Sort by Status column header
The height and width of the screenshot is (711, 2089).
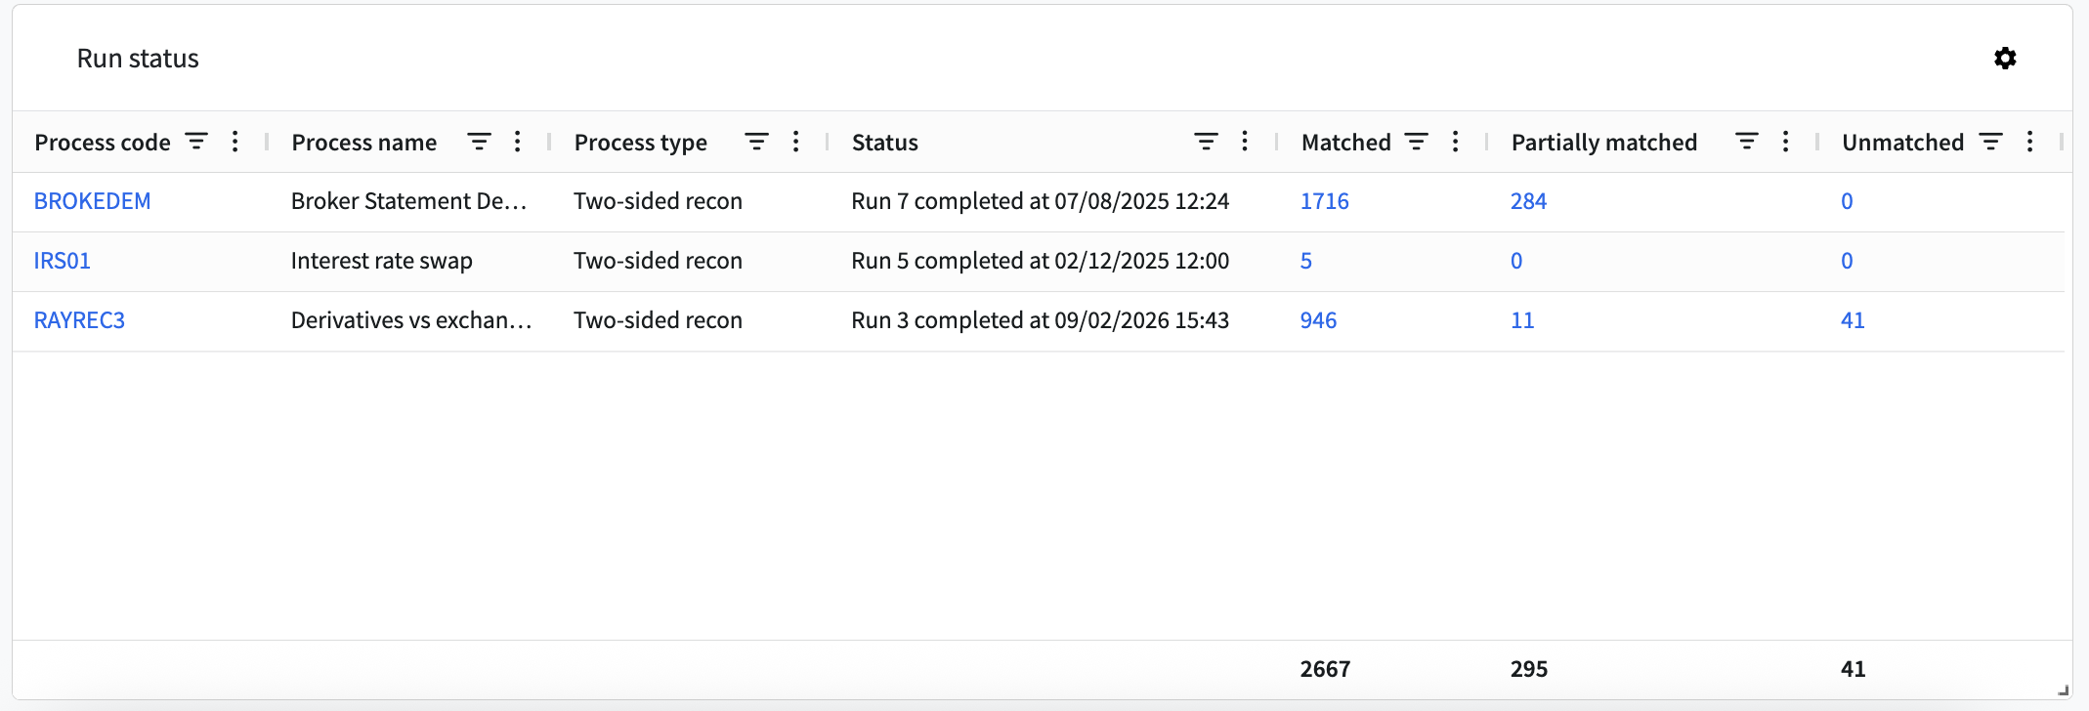(884, 143)
